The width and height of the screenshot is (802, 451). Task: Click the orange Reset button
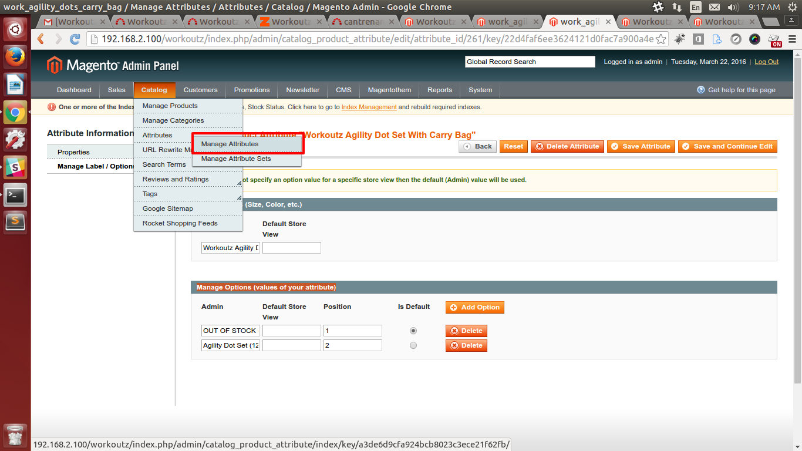(514, 146)
